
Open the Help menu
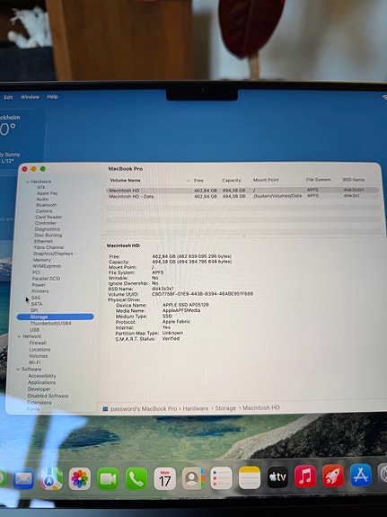pyautogui.click(x=52, y=96)
